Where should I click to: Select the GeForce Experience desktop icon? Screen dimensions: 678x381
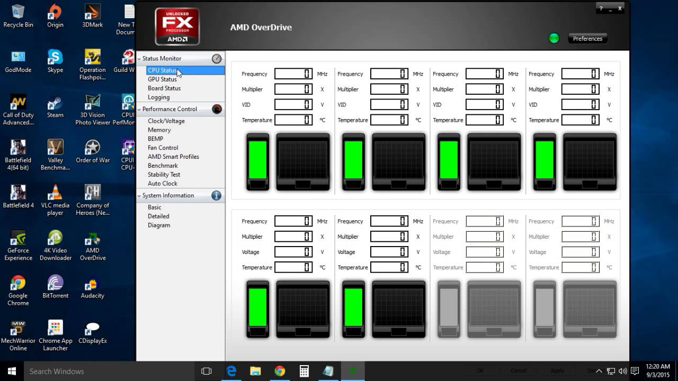pyautogui.click(x=18, y=246)
